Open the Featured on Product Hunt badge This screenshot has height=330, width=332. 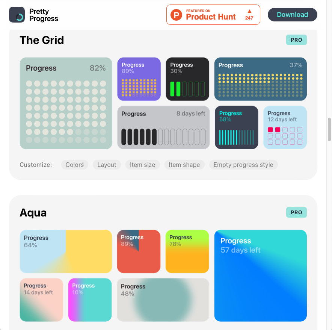213,15
